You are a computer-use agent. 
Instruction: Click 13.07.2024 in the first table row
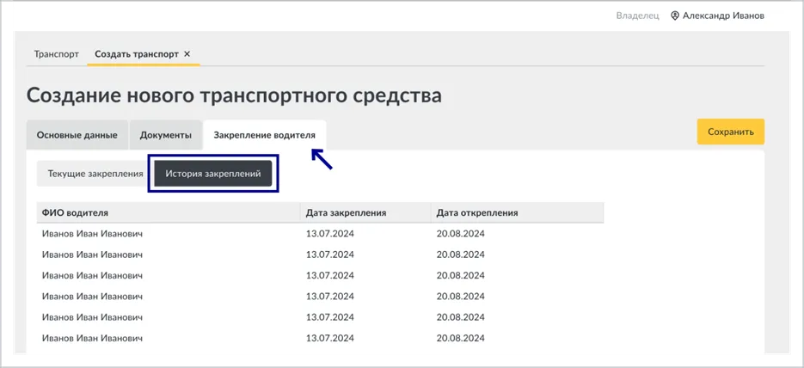329,234
